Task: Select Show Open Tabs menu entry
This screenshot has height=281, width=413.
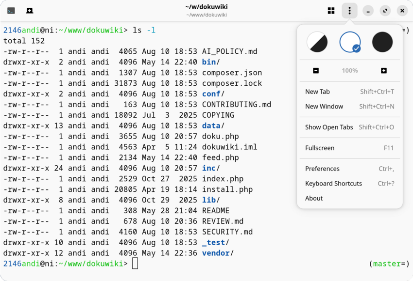Action: point(350,127)
